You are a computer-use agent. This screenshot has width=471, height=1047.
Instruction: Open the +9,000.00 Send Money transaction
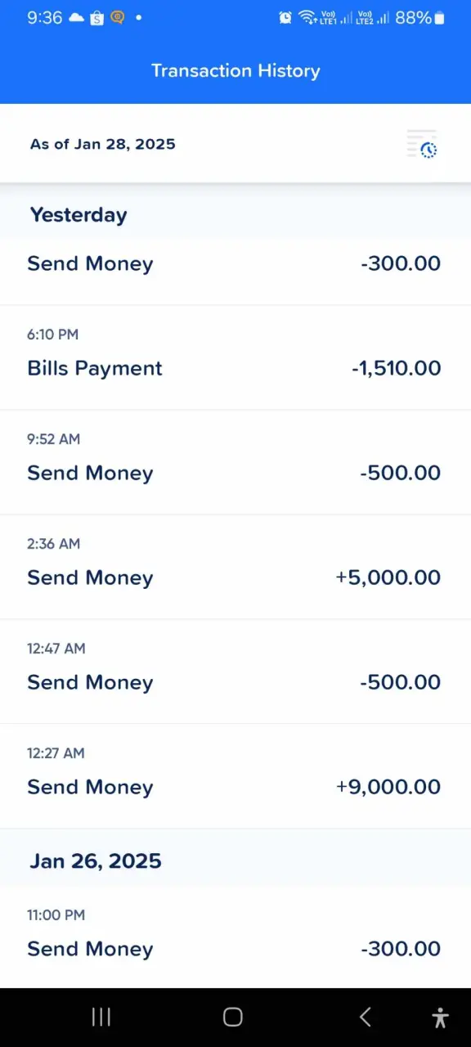(235, 776)
